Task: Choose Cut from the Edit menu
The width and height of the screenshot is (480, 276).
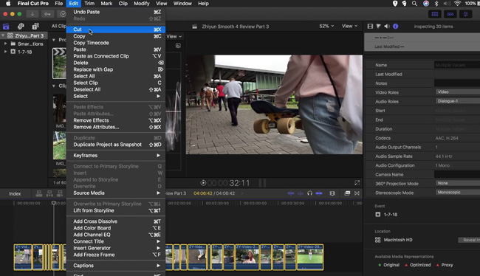Action: click(116, 30)
